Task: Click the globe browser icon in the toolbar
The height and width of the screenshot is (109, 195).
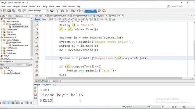Action: [52, 11]
